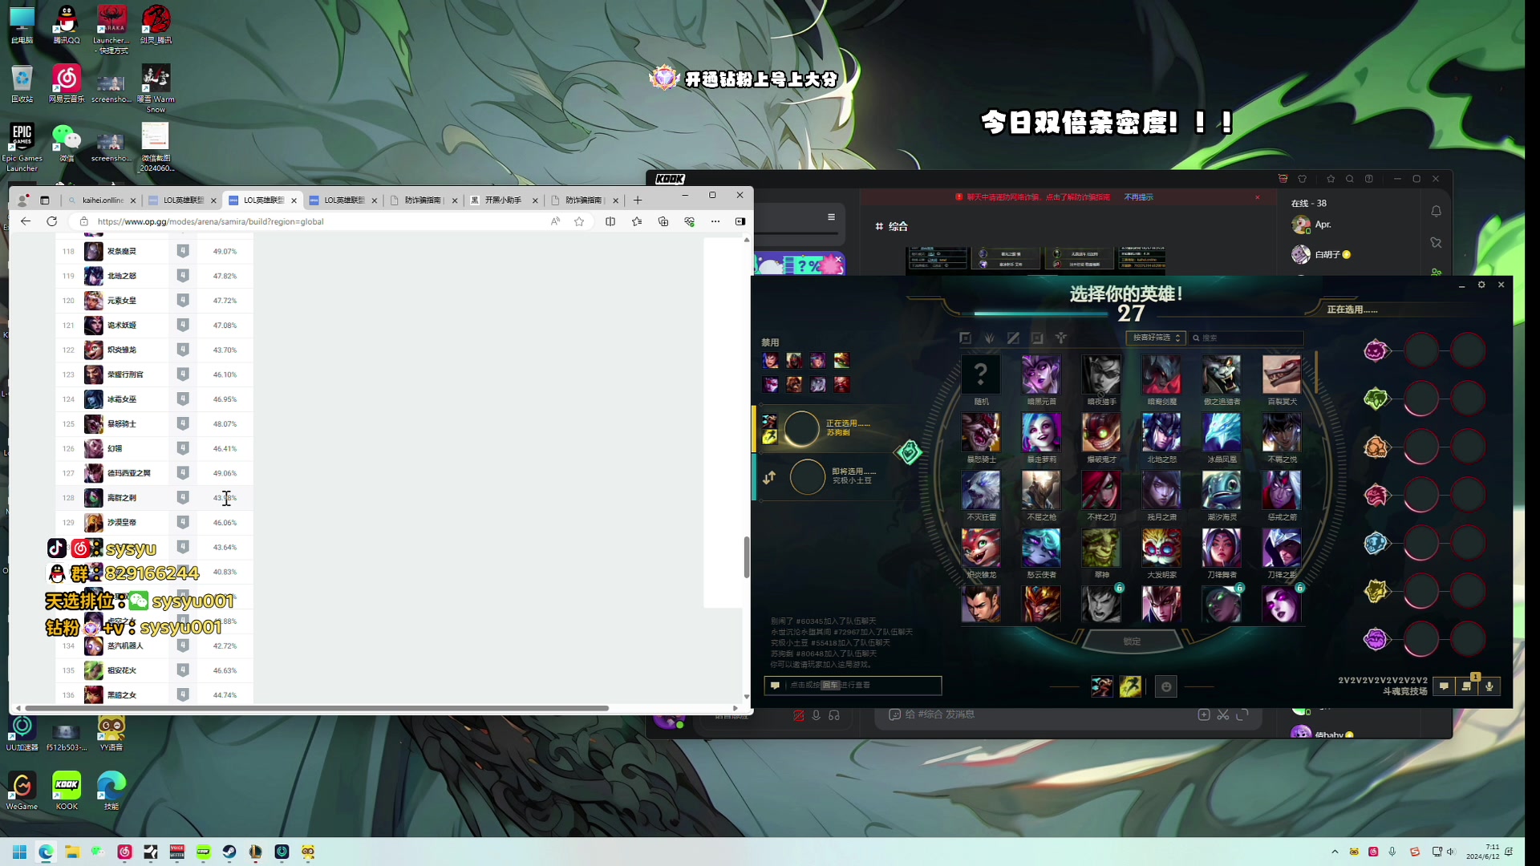
Task: Open KOOK channel list hamburger menu
Action: (831, 216)
